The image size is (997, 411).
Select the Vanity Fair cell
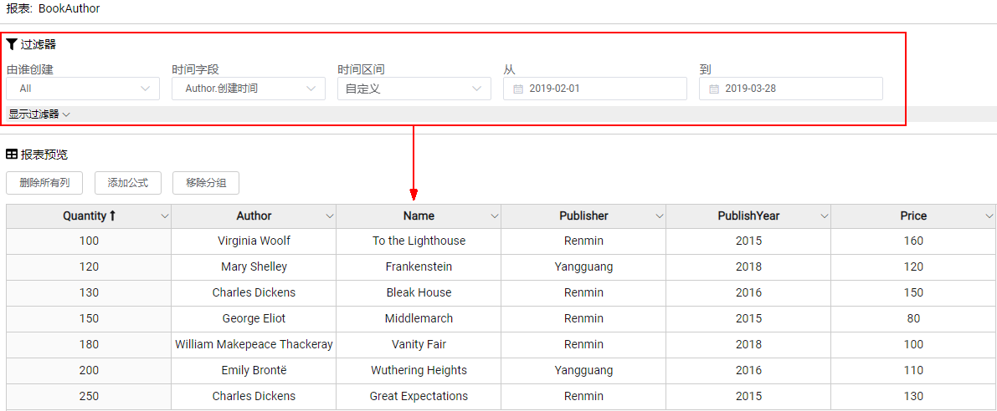(x=419, y=344)
